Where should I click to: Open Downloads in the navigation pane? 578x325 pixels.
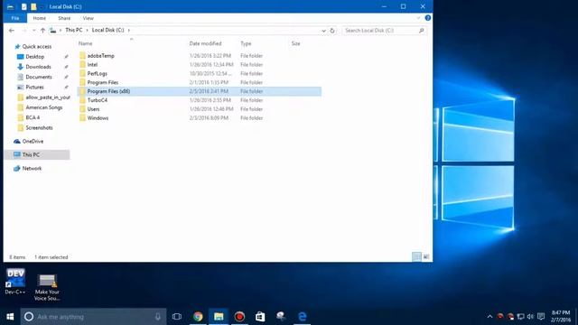pos(38,67)
